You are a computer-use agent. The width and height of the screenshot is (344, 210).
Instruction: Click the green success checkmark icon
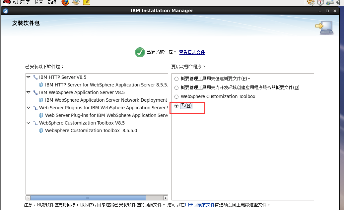tap(140, 52)
